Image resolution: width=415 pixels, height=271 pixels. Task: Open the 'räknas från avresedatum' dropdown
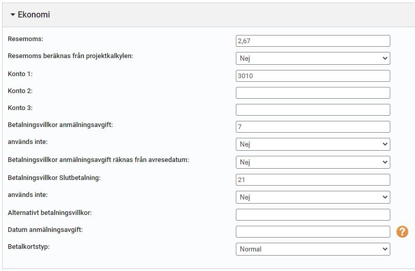(x=313, y=162)
